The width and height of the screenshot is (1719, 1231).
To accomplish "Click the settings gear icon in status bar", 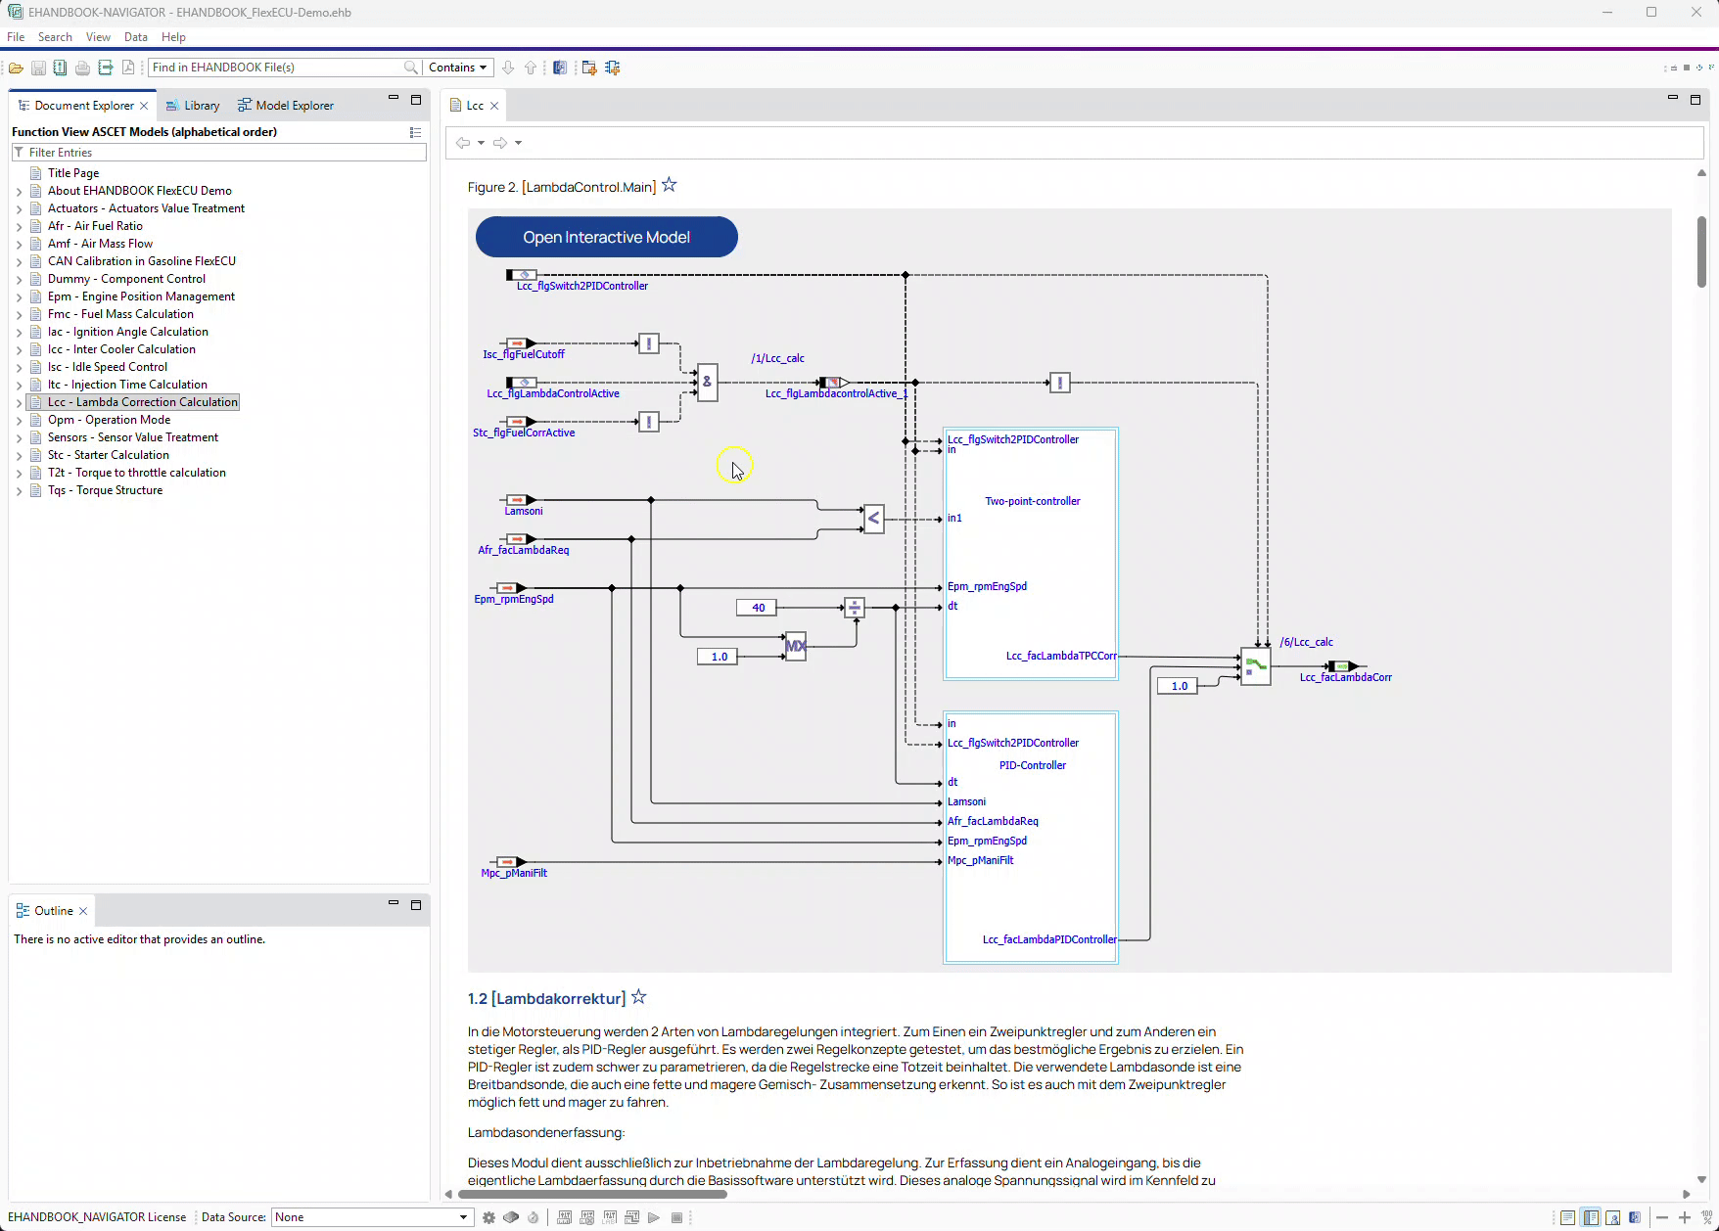I will pyautogui.click(x=488, y=1217).
